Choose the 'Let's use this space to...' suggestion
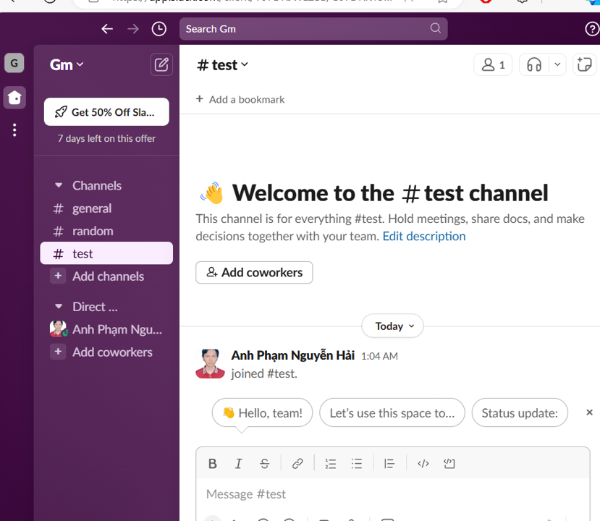The width and height of the screenshot is (600, 521). click(x=392, y=412)
